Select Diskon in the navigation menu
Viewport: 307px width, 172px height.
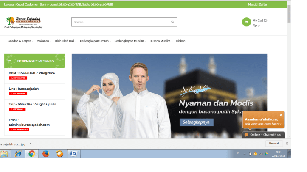tap(180, 41)
